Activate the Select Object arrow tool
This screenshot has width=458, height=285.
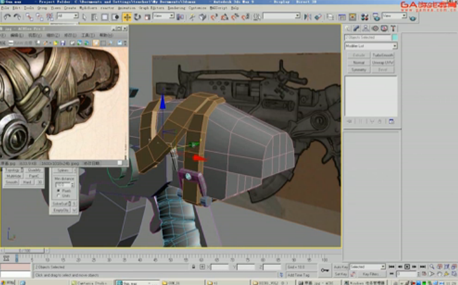click(x=84, y=17)
